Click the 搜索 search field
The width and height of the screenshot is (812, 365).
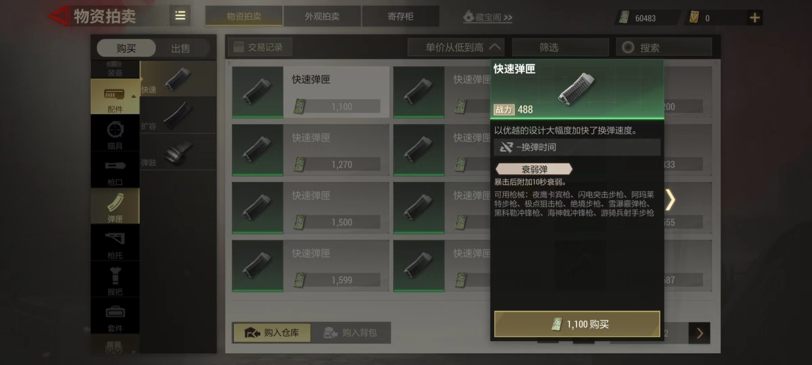coord(664,47)
